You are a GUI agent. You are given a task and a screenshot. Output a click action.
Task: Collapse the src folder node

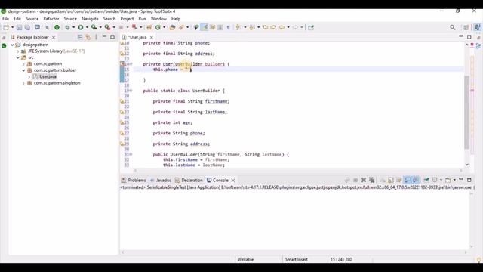tap(18, 57)
